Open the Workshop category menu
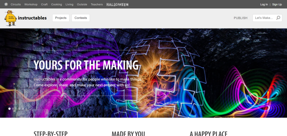The height and width of the screenshot is (136, 287). point(31,4)
